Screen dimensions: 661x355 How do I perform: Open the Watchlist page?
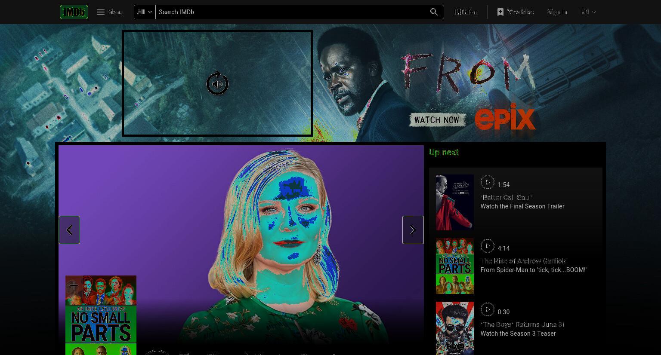[515, 12]
